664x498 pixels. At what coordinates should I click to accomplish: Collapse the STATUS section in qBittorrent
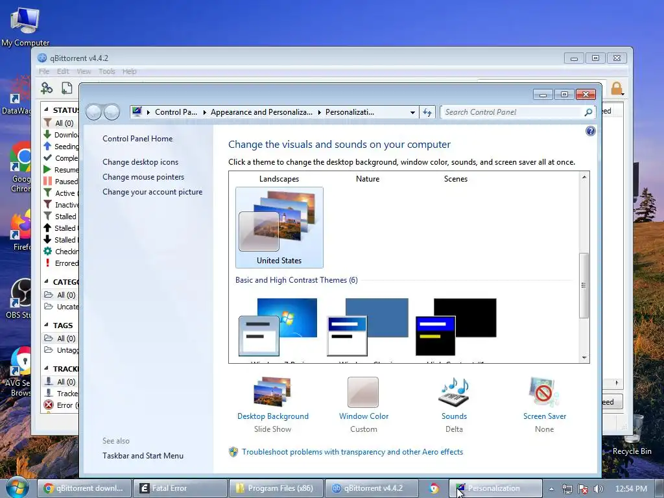click(46, 109)
